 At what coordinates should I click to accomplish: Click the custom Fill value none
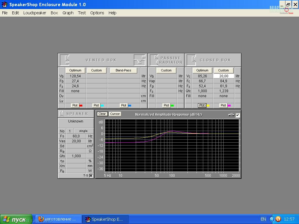point(223,96)
